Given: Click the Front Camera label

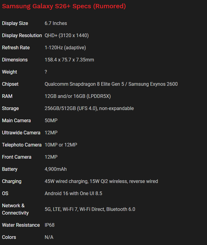Looking at the screenshot, I should click(16, 157).
